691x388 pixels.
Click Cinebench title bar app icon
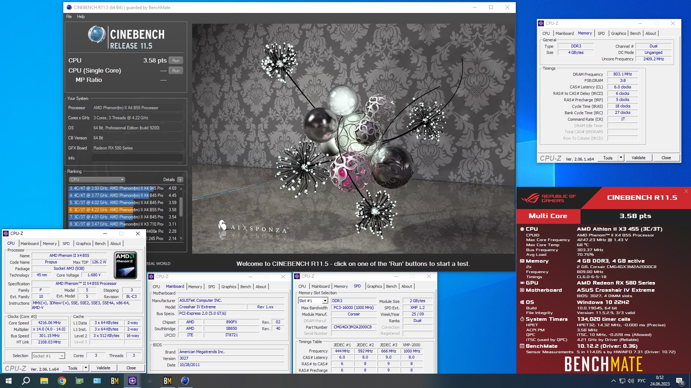(x=69, y=7)
